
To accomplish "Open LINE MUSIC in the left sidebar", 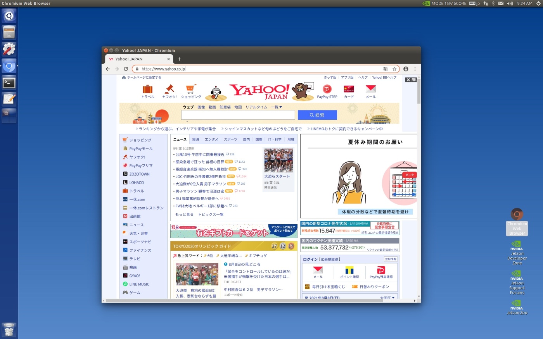I will pyautogui.click(x=139, y=284).
